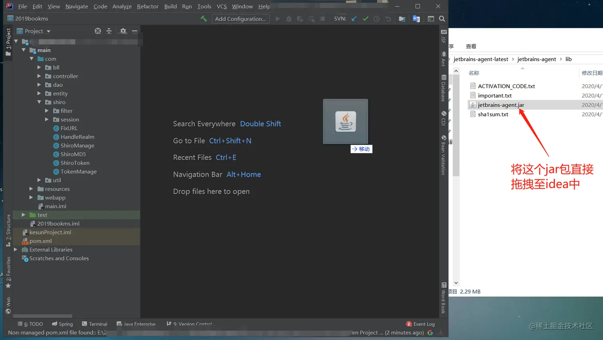The height and width of the screenshot is (340, 603).
Task: Click the Profiler run icon in toolbar
Action: coord(311,19)
